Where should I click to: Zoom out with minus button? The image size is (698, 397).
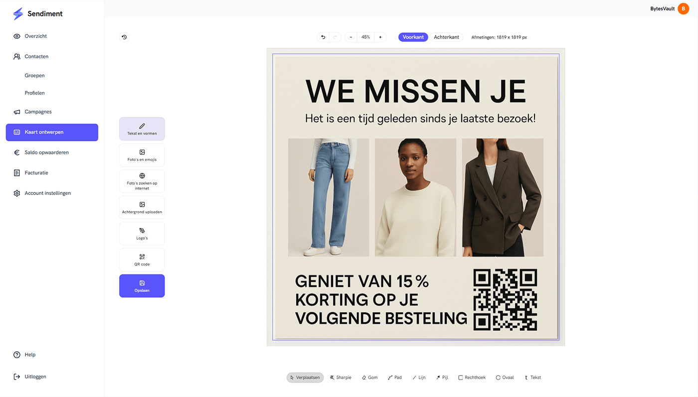pyautogui.click(x=351, y=37)
